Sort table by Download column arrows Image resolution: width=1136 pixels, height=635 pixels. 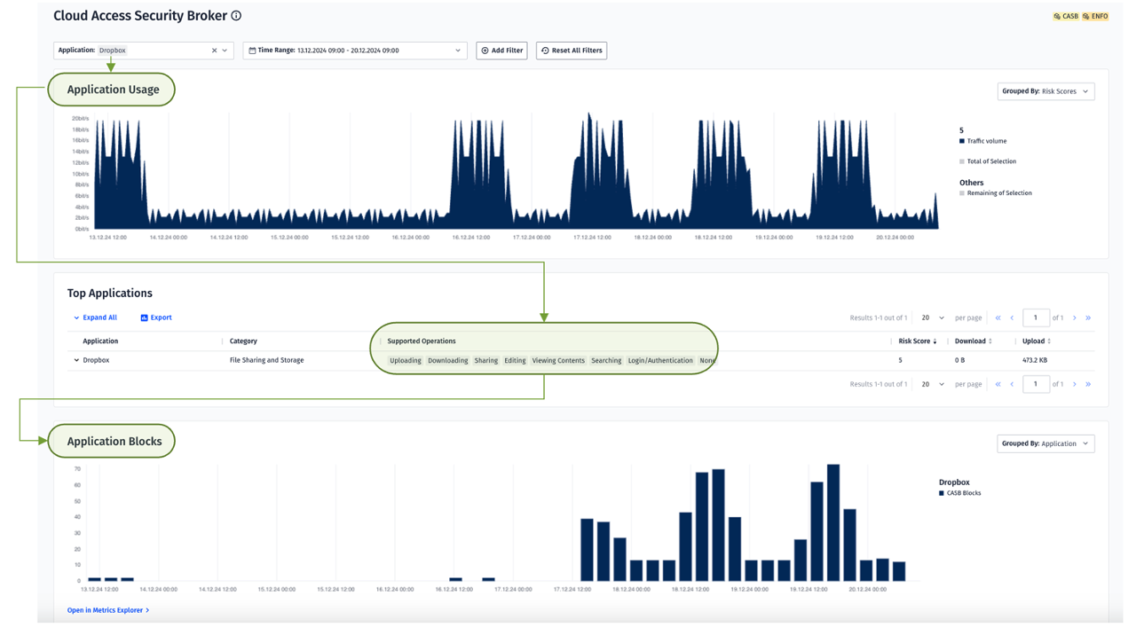(990, 341)
